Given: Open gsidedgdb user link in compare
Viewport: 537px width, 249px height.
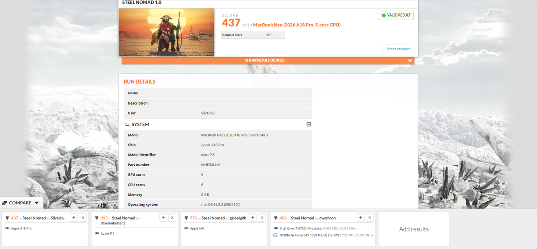Looking at the screenshot, I should (x=238, y=218).
